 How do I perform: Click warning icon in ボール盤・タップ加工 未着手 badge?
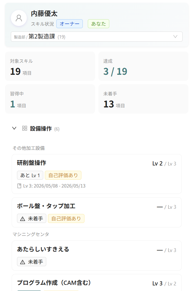point(23,219)
